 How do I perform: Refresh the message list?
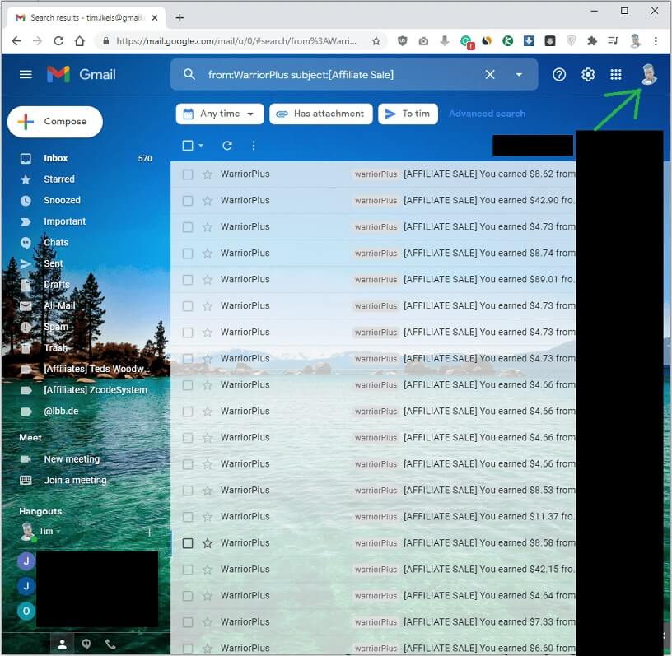coord(227,146)
